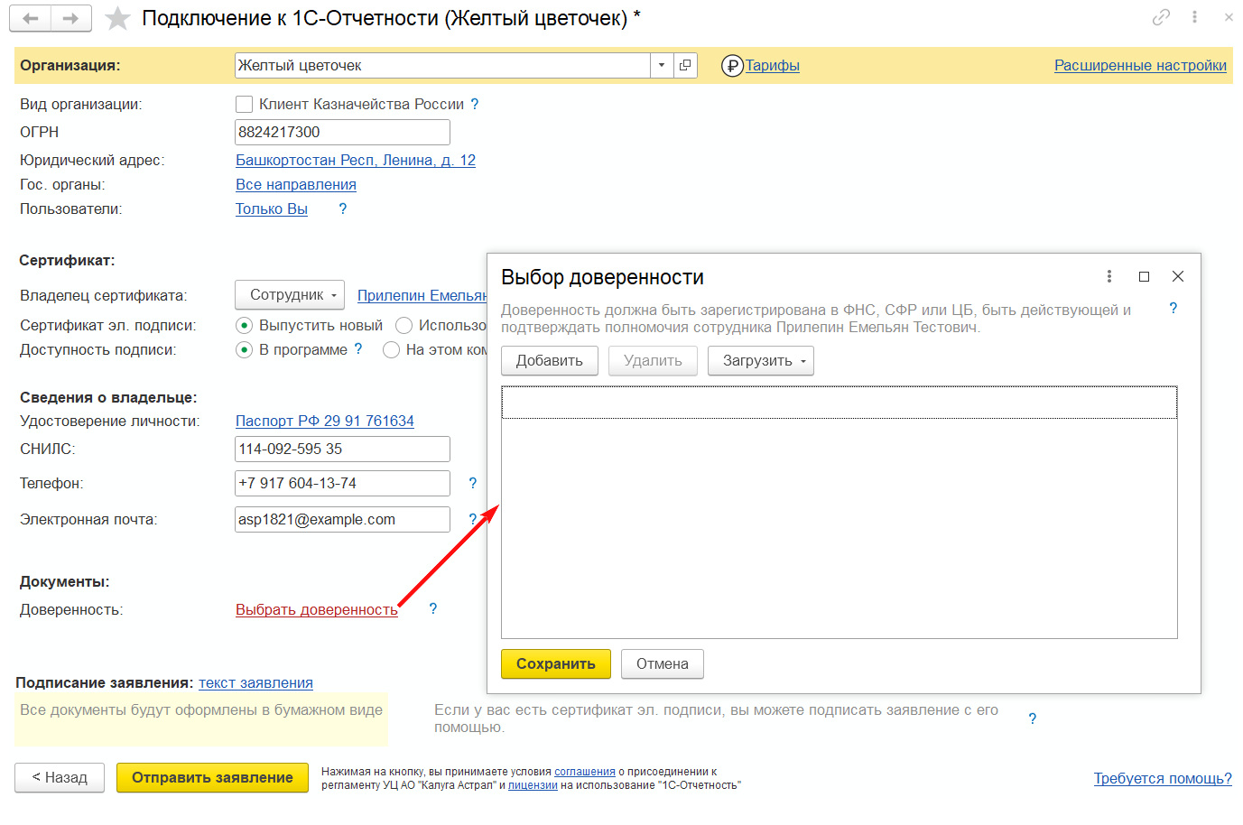
Task: Show help for Телефон field
Action: tap(472, 483)
